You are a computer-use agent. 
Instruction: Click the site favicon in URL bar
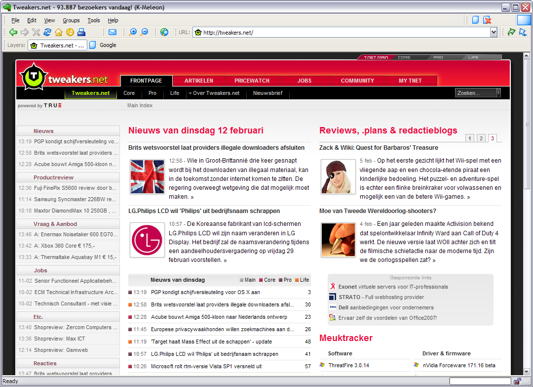pyautogui.click(x=198, y=32)
